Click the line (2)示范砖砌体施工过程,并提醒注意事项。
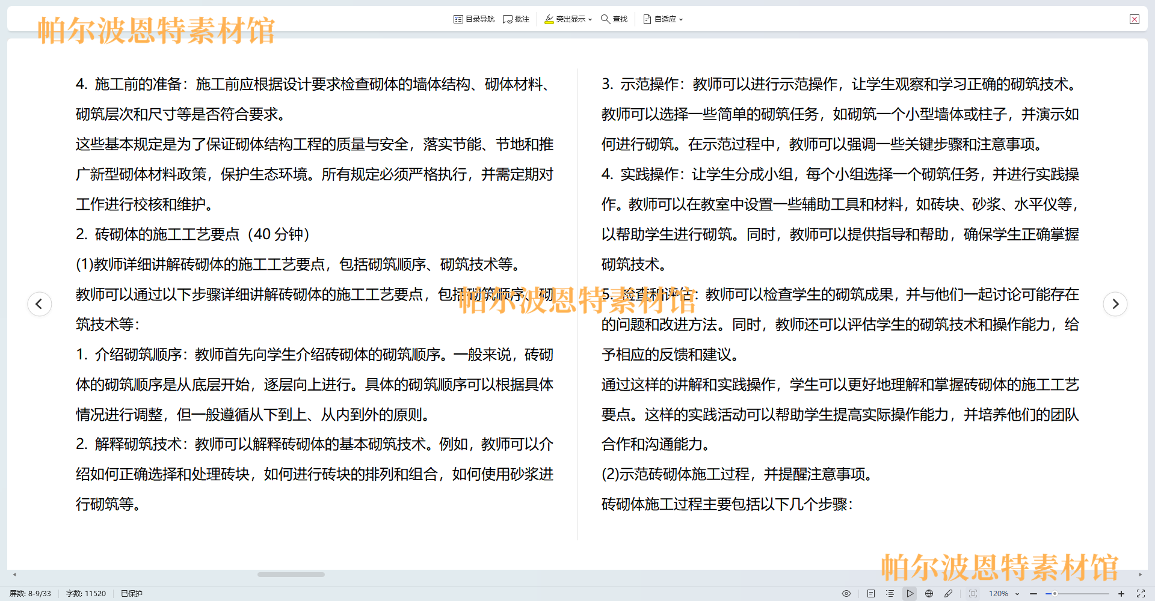The height and width of the screenshot is (601, 1155). point(737,474)
